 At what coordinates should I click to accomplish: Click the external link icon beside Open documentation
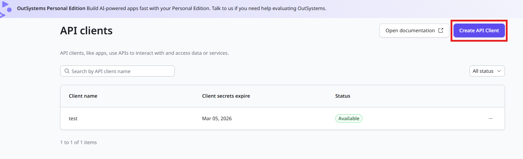tap(441, 30)
